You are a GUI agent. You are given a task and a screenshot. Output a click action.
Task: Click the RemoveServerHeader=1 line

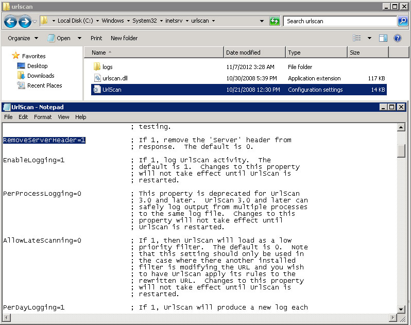click(x=44, y=140)
